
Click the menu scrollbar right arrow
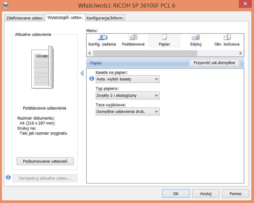240,53
